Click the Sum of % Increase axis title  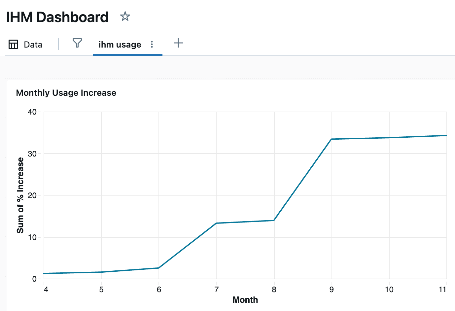[x=20, y=195]
